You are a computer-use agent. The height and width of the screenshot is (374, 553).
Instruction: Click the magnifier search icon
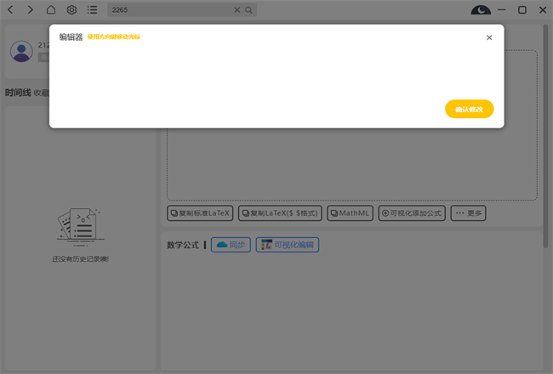[x=248, y=10]
